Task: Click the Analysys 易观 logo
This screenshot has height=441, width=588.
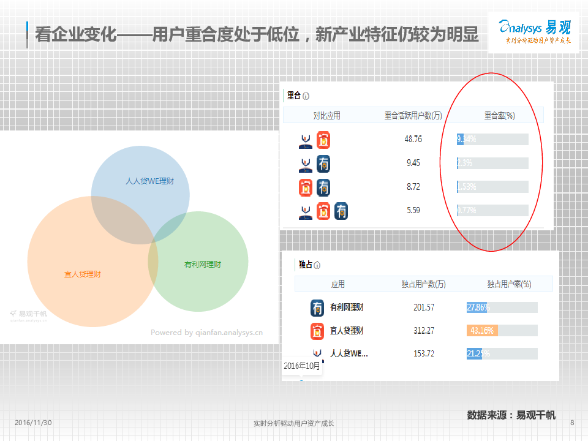Action: pyautogui.click(x=534, y=32)
